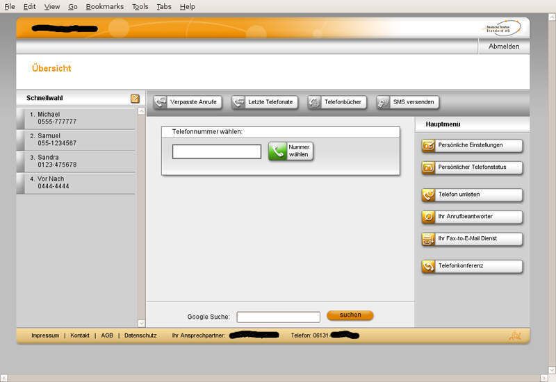Screen dimensions: 556x382
Task: Open the Datenschutz link
Action: [140, 335]
